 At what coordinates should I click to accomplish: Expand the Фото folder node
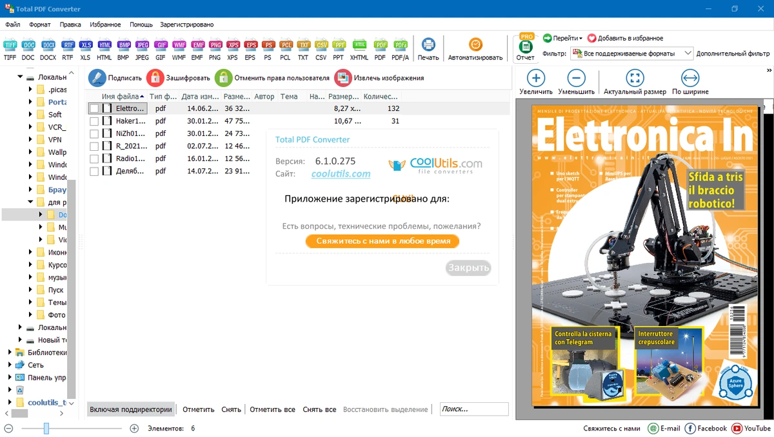[30, 315]
